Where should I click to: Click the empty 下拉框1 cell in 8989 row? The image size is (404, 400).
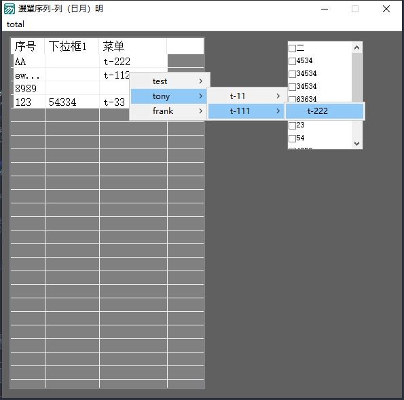(x=72, y=88)
